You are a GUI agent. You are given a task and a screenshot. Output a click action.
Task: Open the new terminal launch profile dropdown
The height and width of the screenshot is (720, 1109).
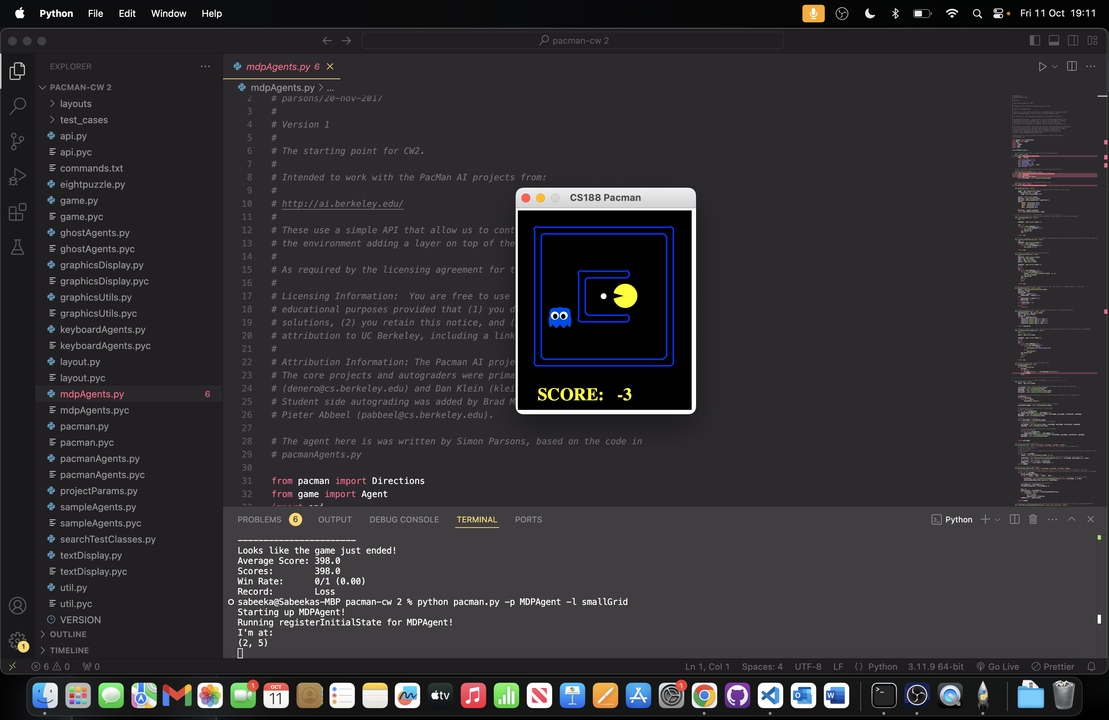997,519
